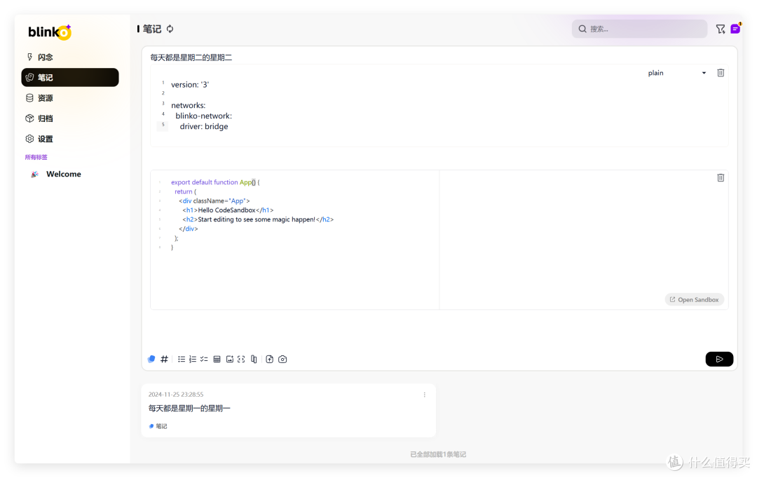The width and height of the screenshot is (757, 478).
Task: Insert a hashtag with the # icon
Action: (x=164, y=359)
